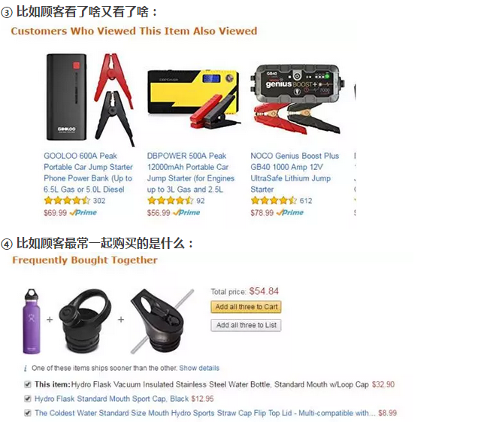Uncheck The Coldest Water Straw Cap checkbox
This screenshot has height=425, width=481.
click(x=28, y=413)
